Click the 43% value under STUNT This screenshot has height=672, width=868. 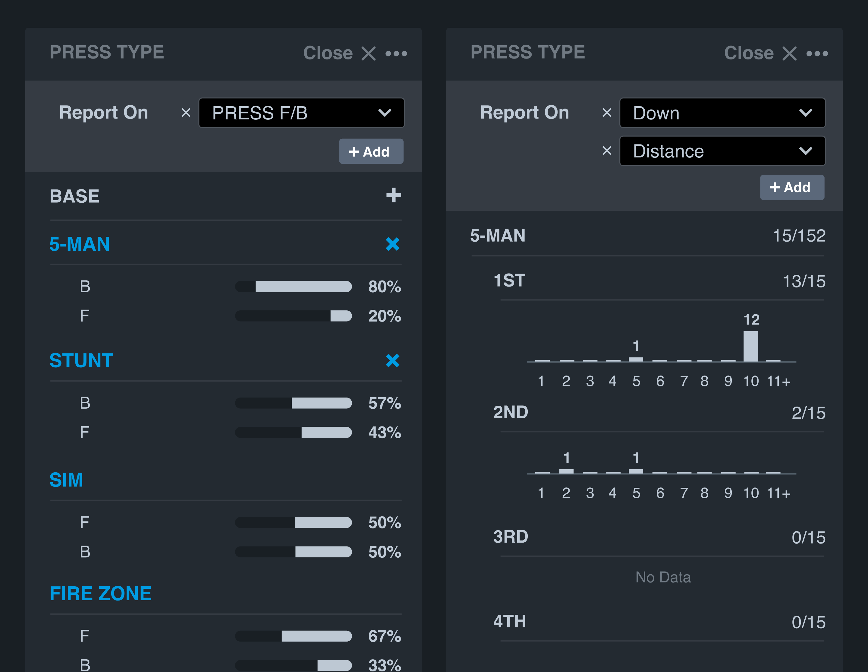(385, 433)
